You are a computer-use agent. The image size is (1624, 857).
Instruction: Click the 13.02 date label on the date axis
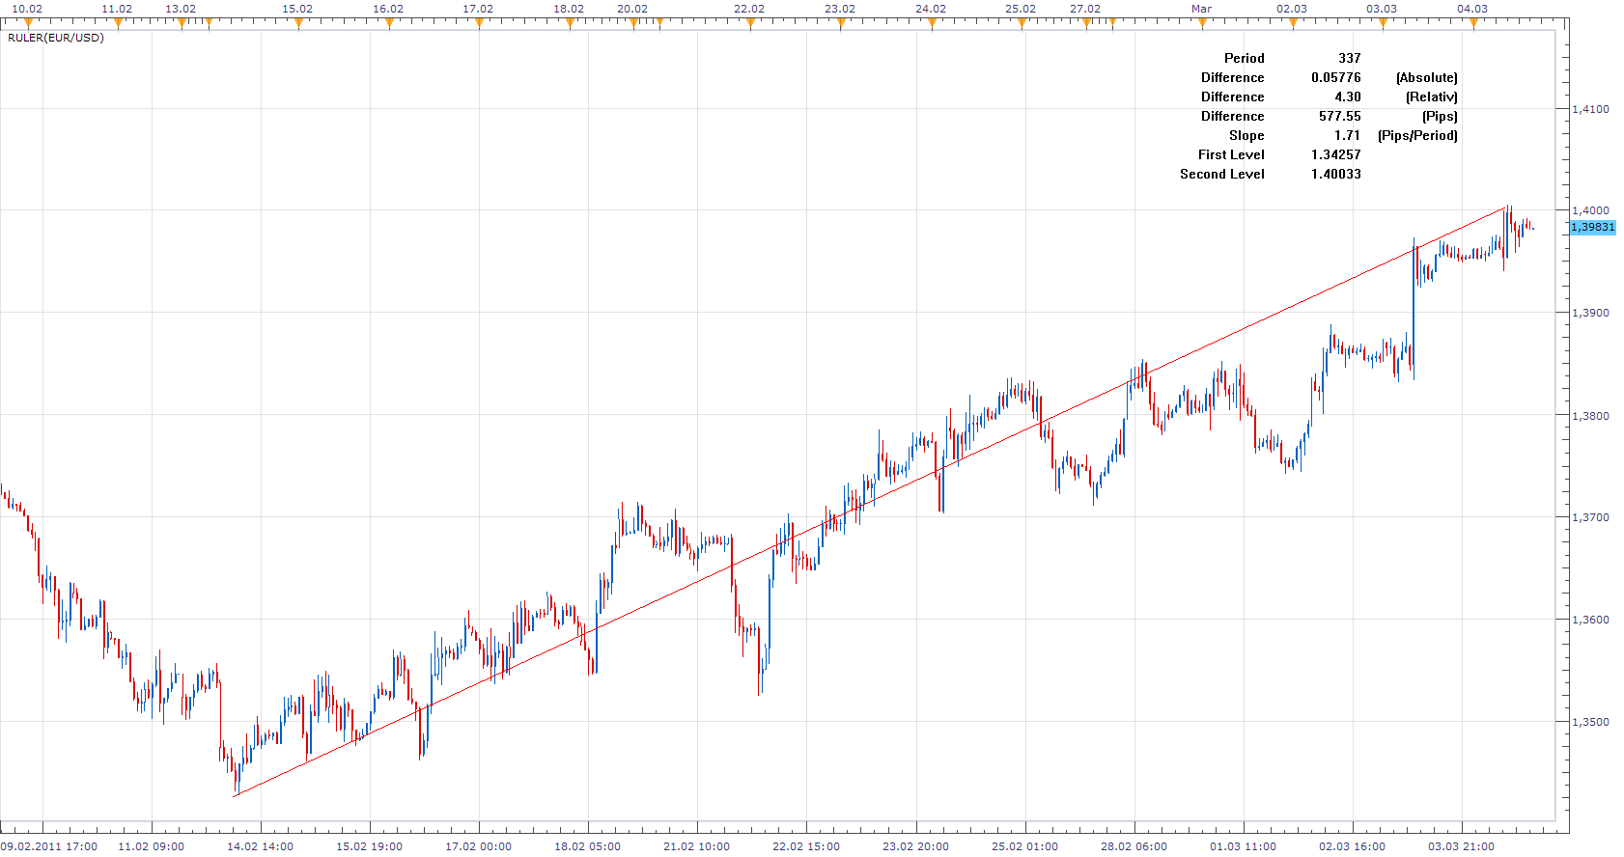coord(181,9)
